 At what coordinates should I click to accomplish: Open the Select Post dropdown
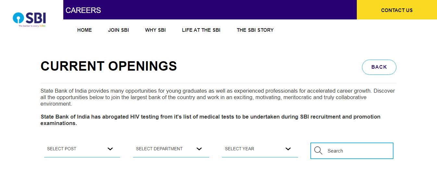point(82,149)
